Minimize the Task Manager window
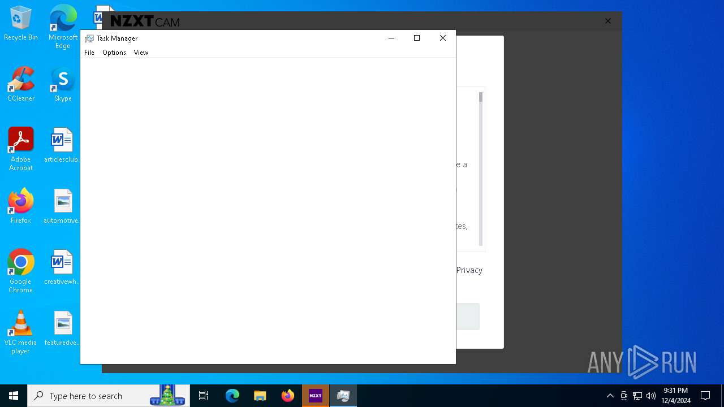Image resolution: width=724 pixels, height=407 pixels. pos(391,38)
